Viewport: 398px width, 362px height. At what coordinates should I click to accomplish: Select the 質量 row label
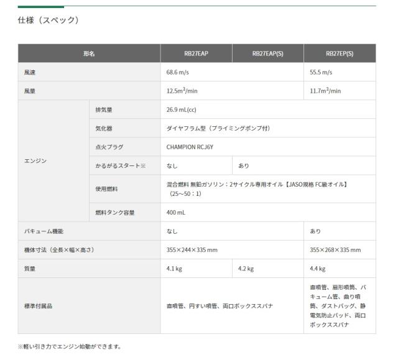(30, 269)
